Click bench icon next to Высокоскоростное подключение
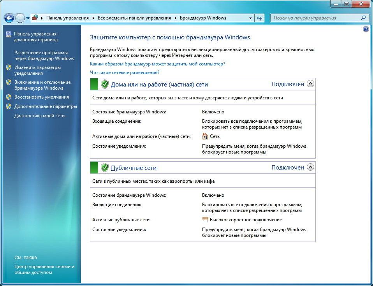 tap(205, 219)
